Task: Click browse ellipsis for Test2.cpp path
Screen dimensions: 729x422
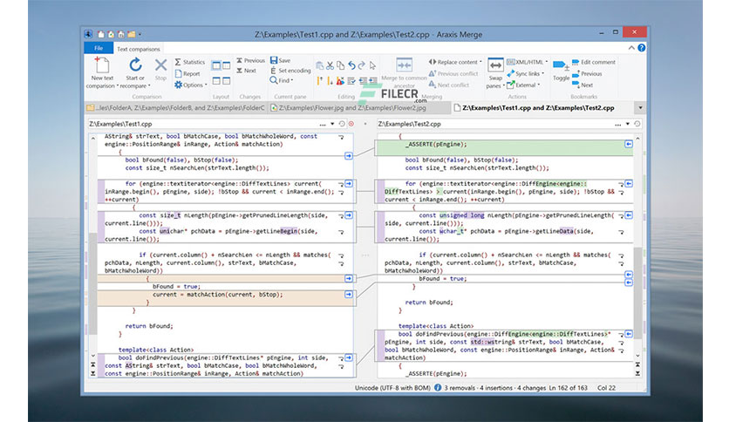Action: pyautogui.click(x=617, y=124)
